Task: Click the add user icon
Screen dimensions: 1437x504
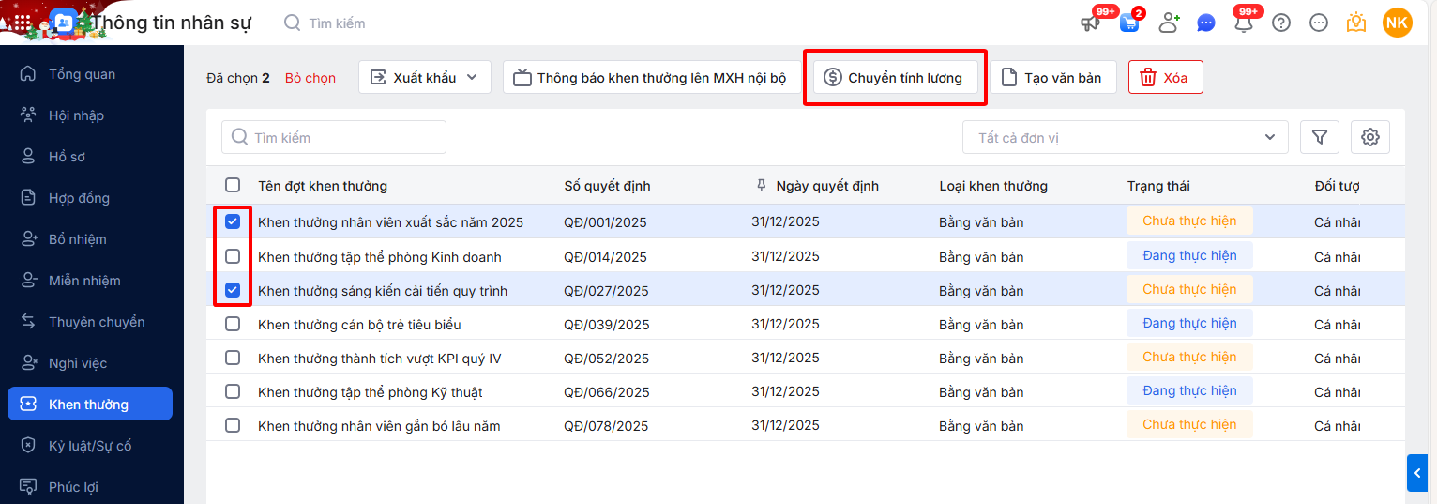Action: coord(1169,23)
